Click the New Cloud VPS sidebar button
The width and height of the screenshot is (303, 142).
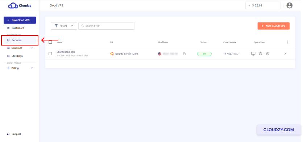(20, 20)
